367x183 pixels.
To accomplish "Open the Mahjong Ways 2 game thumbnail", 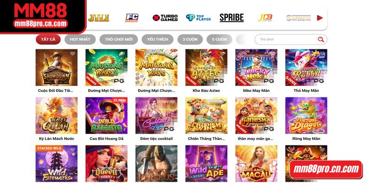I will tap(106, 67).
